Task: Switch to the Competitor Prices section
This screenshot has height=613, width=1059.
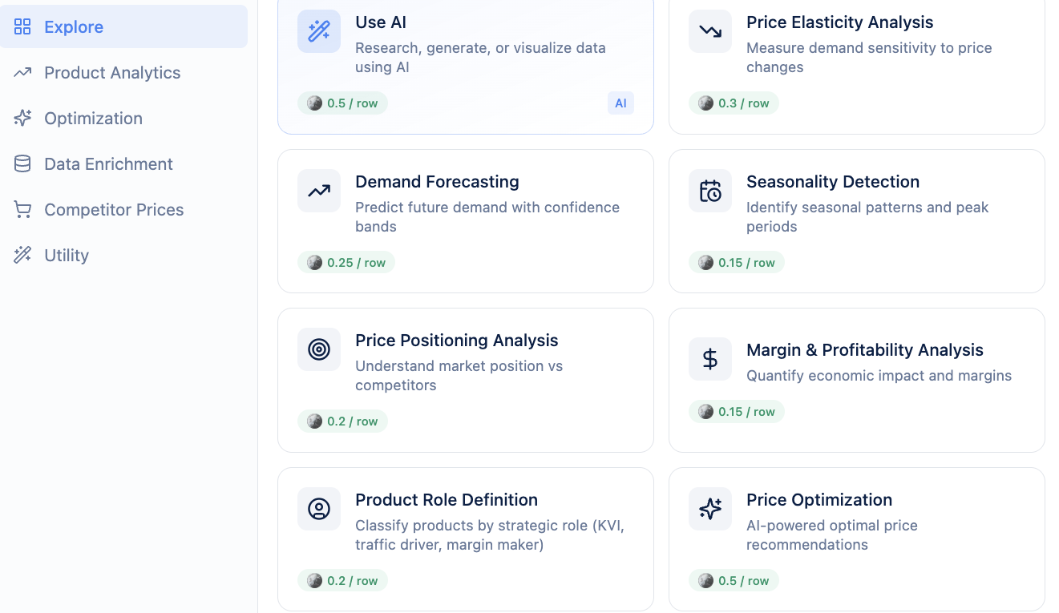Action: pyautogui.click(x=113, y=209)
